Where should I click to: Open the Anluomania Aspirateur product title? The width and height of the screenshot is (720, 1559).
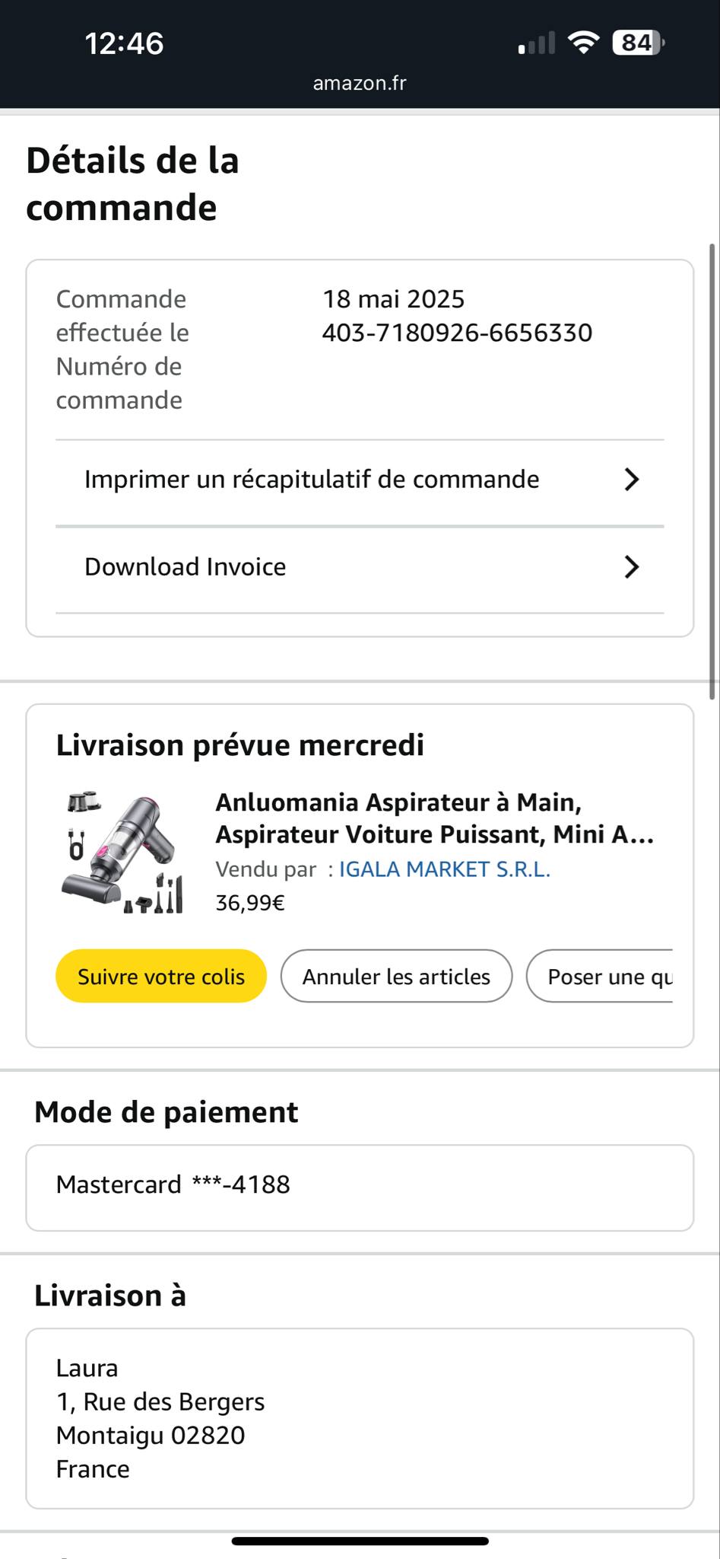click(434, 818)
